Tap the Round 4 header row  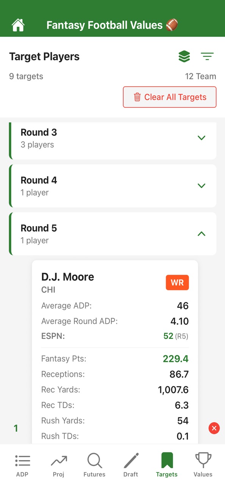coord(113,186)
